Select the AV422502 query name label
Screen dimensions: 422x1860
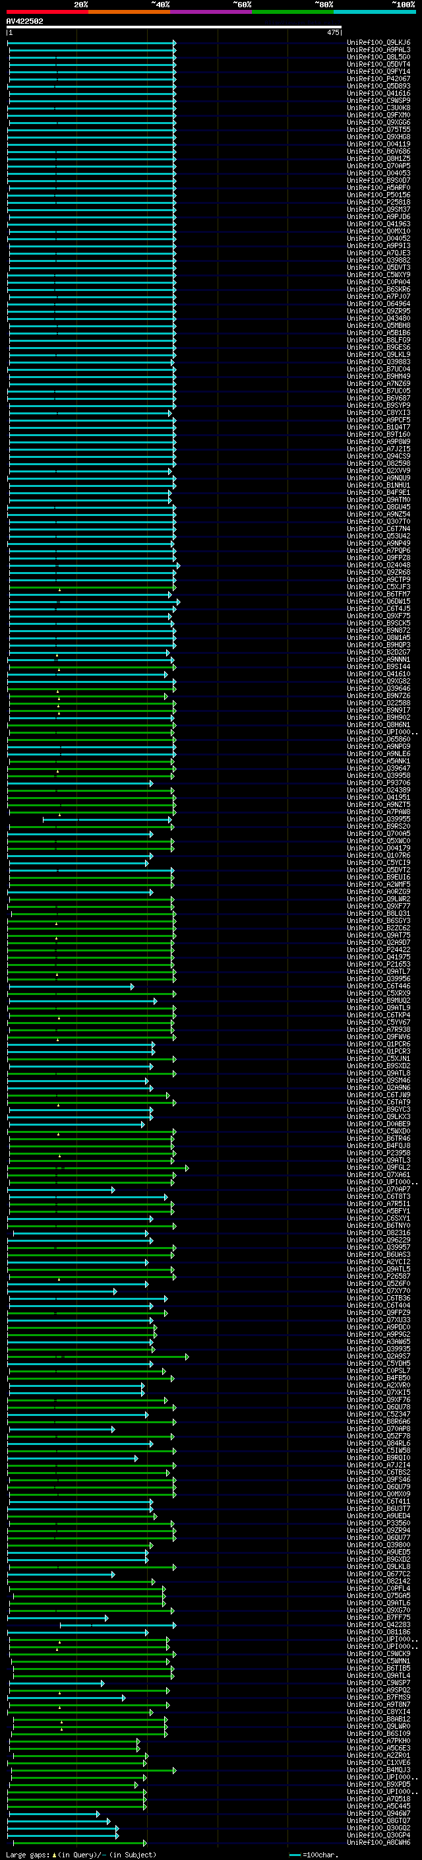tap(24, 22)
